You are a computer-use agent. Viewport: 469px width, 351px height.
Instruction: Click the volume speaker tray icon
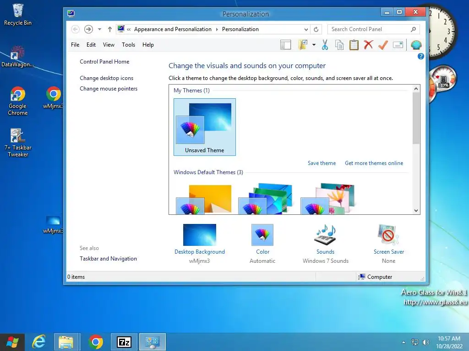pos(425,342)
